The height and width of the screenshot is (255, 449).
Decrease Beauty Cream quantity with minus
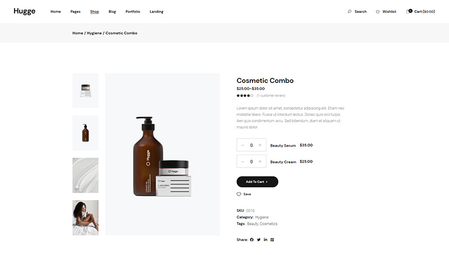tap(242, 161)
